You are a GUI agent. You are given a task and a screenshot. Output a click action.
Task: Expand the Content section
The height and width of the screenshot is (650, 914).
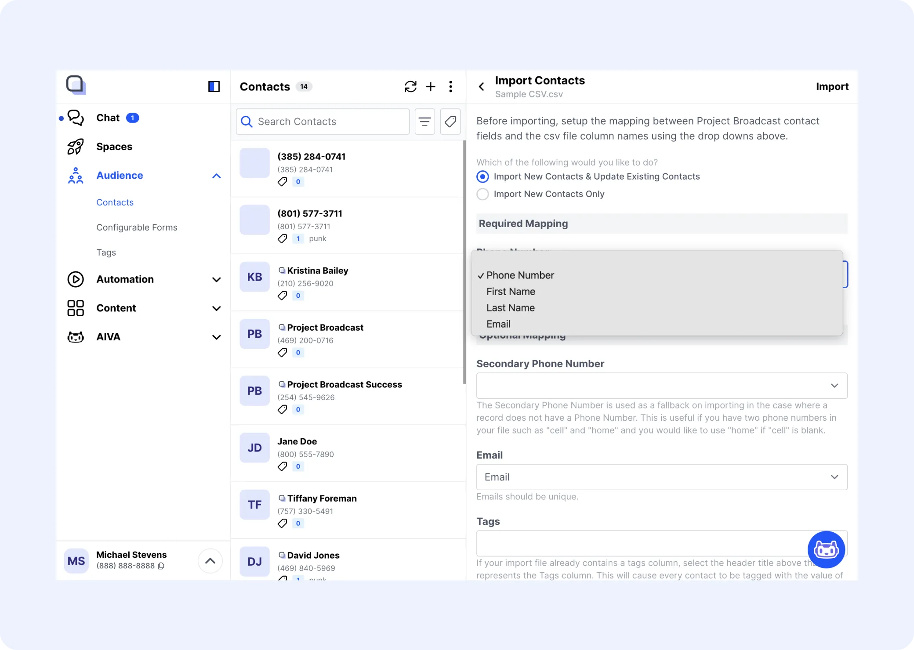point(216,308)
